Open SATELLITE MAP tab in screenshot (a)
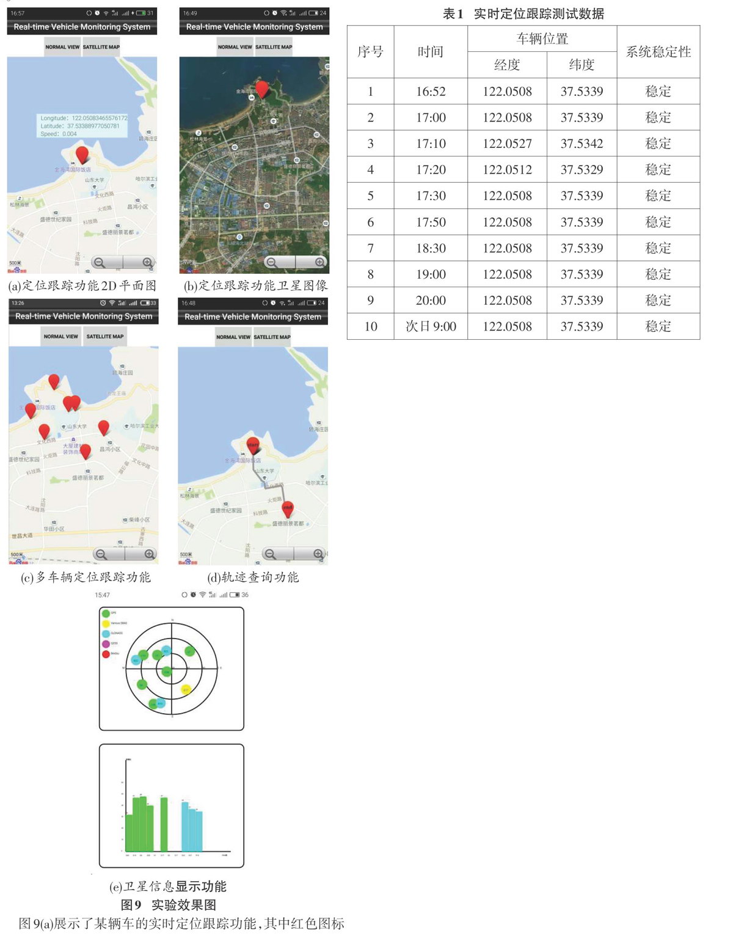This screenshot has width=733, height=949. point(101,47)
